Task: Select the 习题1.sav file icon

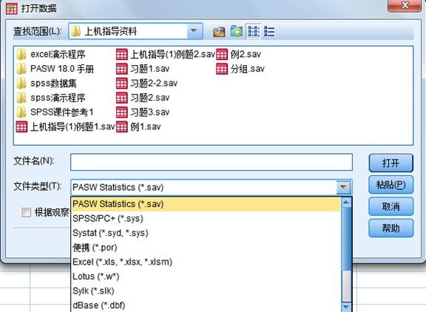Action: [121, 69]
